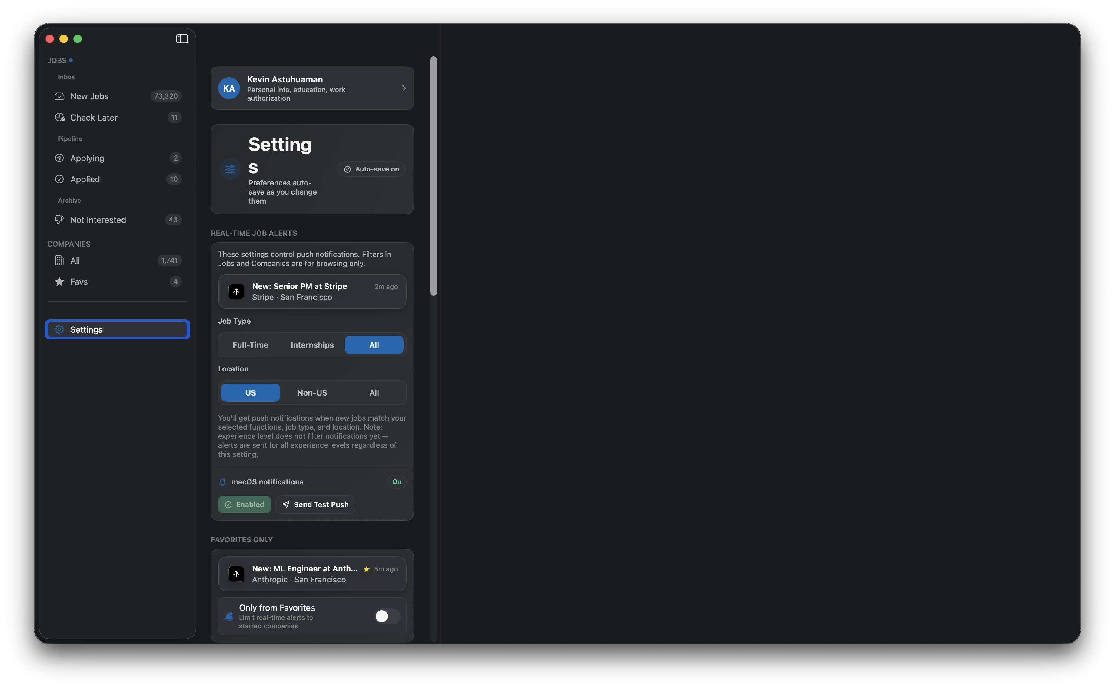
Task: Click the green Enabled button
Action: [244, 504]
